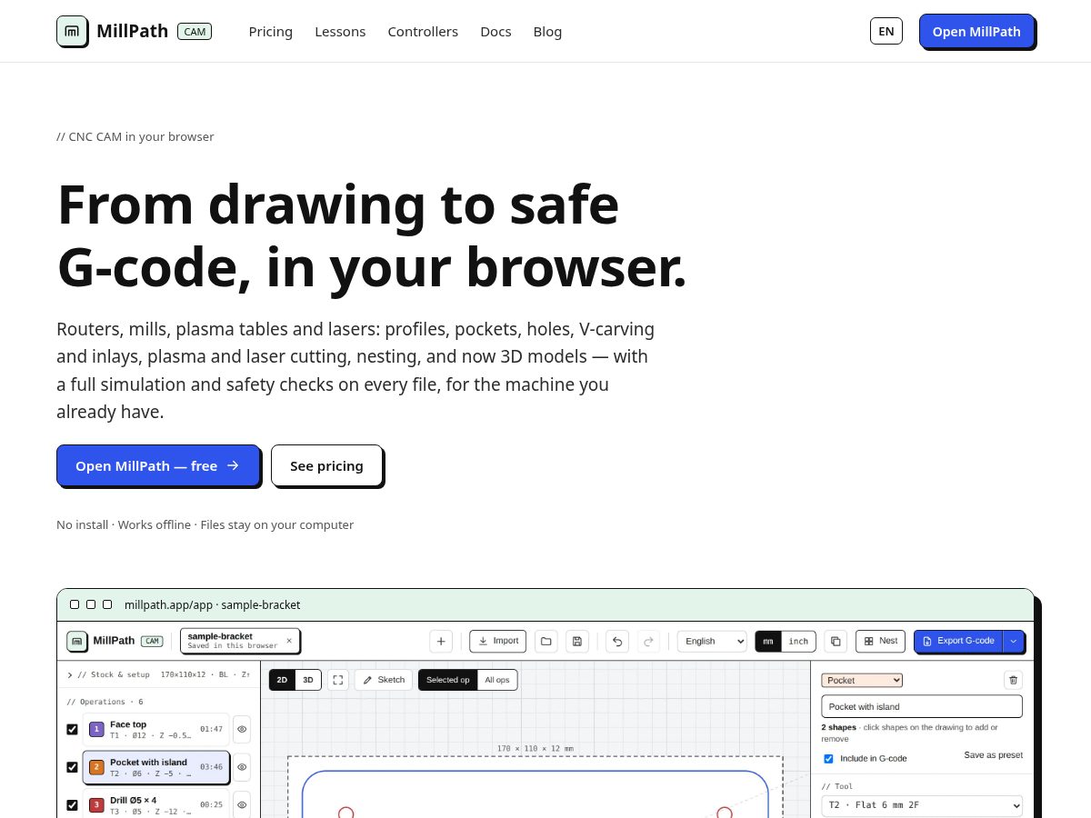
Task: Expand the Stock & setup section
Action: pos(158,674)
